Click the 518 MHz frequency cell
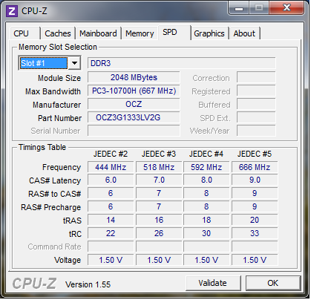This screenshot has height=300, width=311. click(x=159, y=167)
